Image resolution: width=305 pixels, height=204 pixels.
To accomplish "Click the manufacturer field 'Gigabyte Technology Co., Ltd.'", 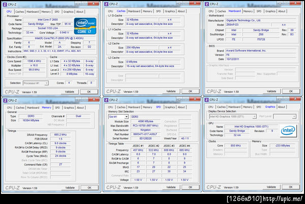I will [261, 20].
